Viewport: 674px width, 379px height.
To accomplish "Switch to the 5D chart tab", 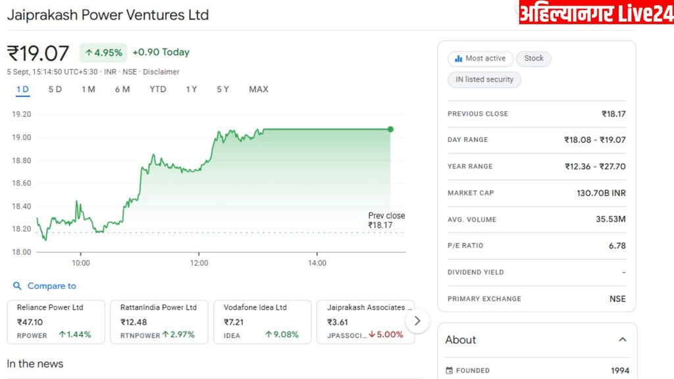I will click(55, 89).
